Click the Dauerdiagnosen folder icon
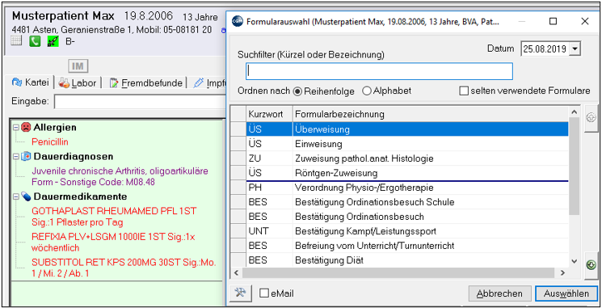This screenshot has height=308, width=602. [x=26, y=156]
